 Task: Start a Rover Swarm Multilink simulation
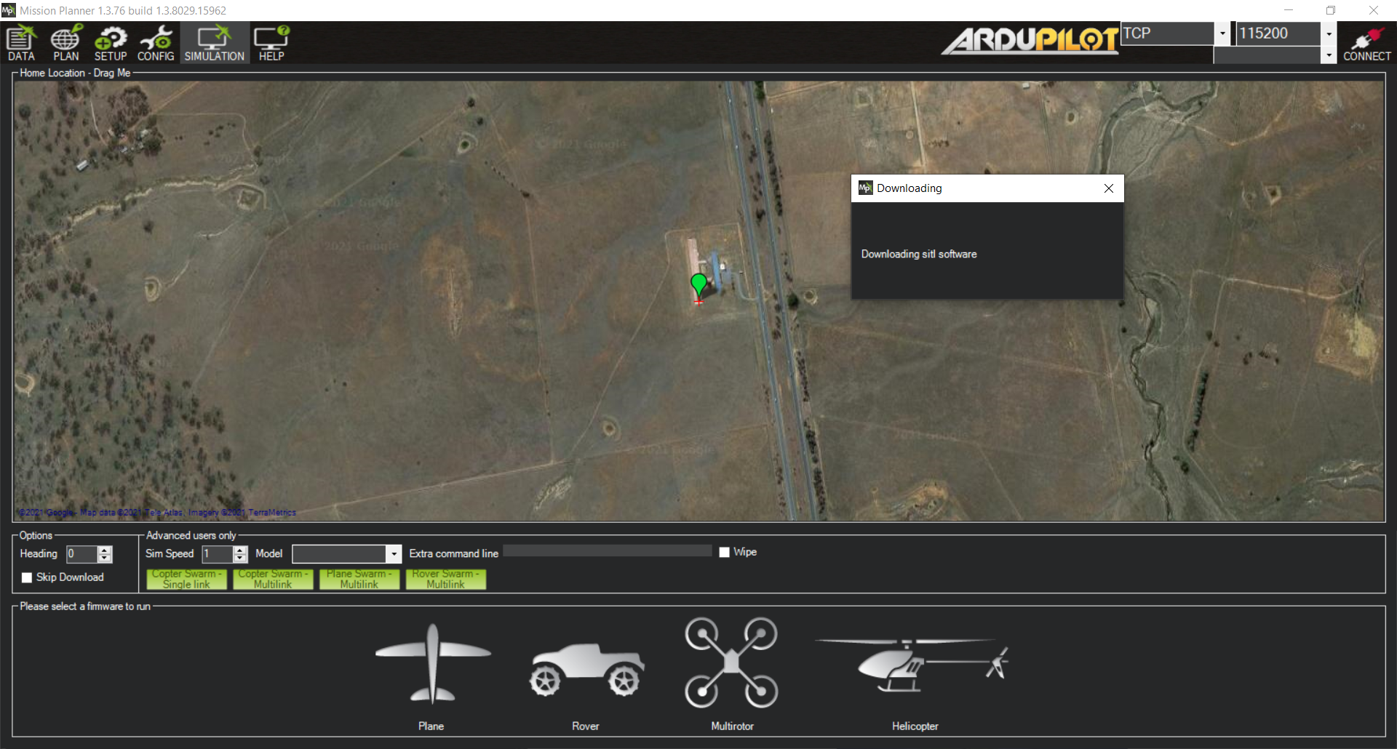point(445,580)
